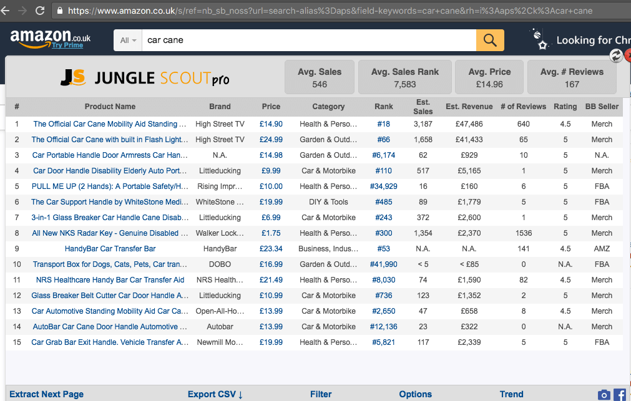631x401 pixels.
Task: Sort by Brand column header
Action: tap(220, 107)
